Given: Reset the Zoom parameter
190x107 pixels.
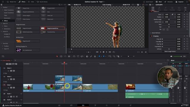Looking at the screenshot, I should (x=187, y=15).
